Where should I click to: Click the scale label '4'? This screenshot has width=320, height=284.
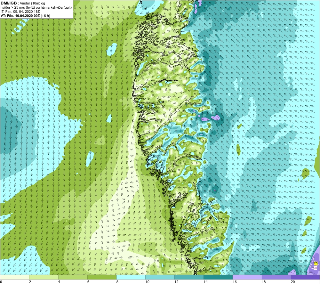tap(59, 282)
